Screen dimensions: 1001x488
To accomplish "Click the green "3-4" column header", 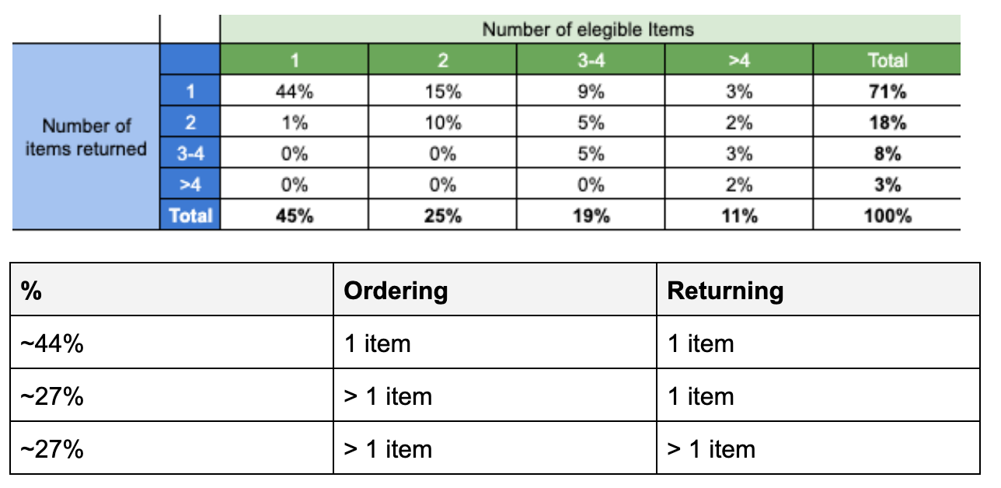I will click(x=591, y=60).
